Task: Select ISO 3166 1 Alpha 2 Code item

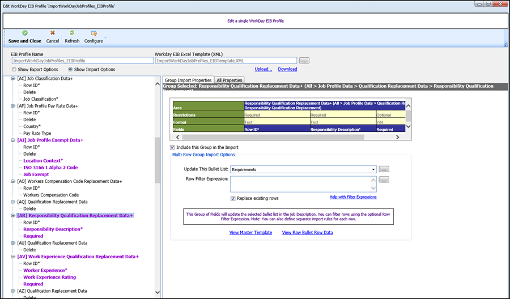Action: 50,168
